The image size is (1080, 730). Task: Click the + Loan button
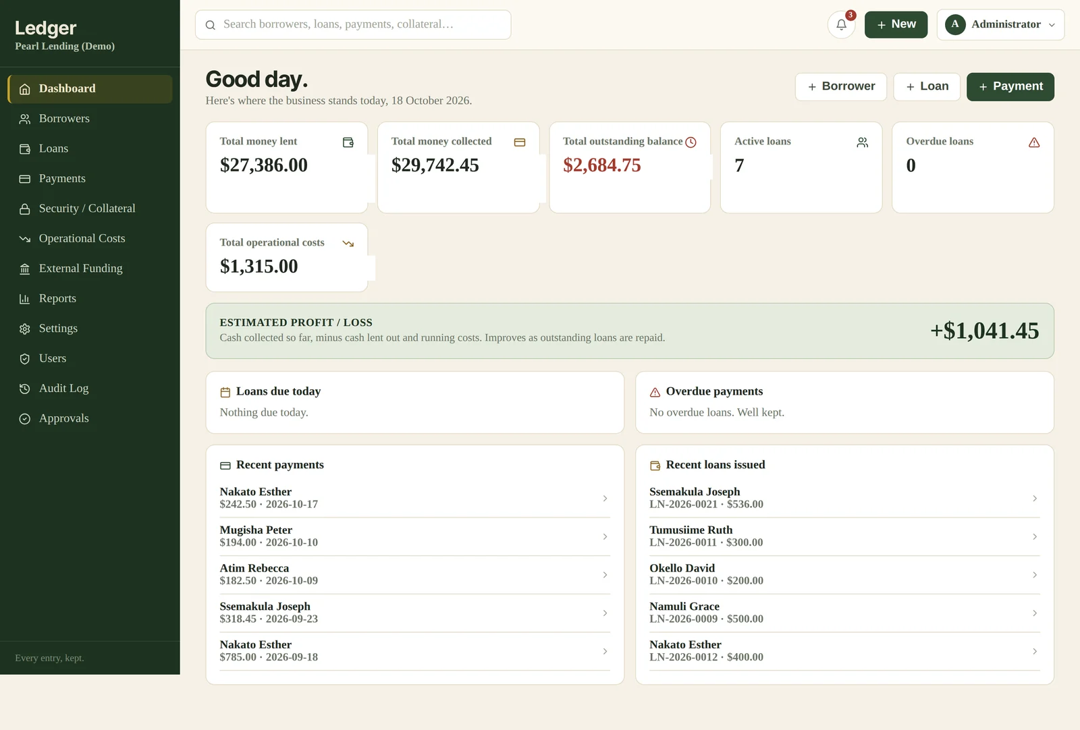(927, 87)
